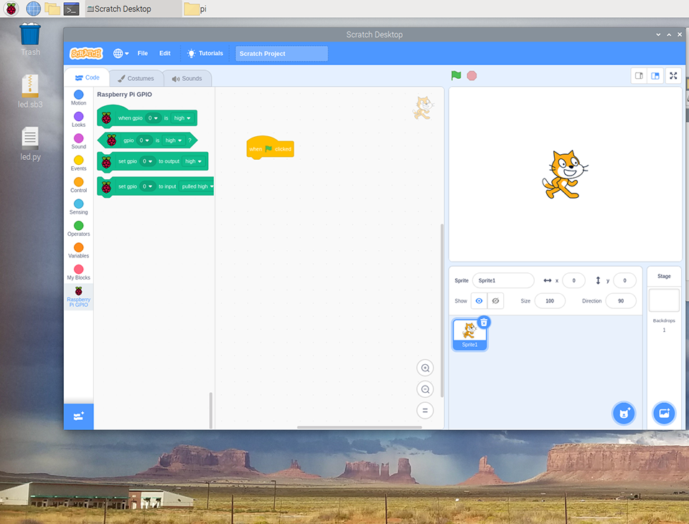Open the File menu
689x524 pixels.
pos(143,53)
